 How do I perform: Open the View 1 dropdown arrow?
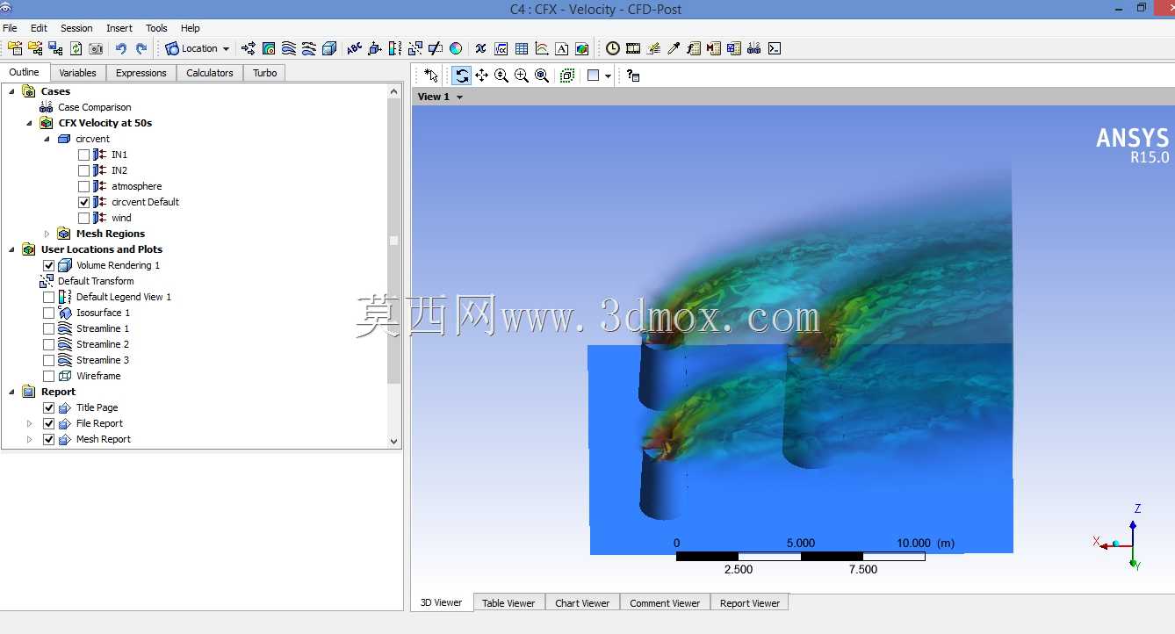[x=459, y=97]
